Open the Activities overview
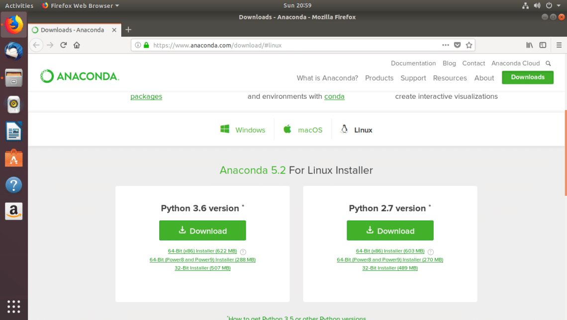567x320 pixels. tap(19, 5)
